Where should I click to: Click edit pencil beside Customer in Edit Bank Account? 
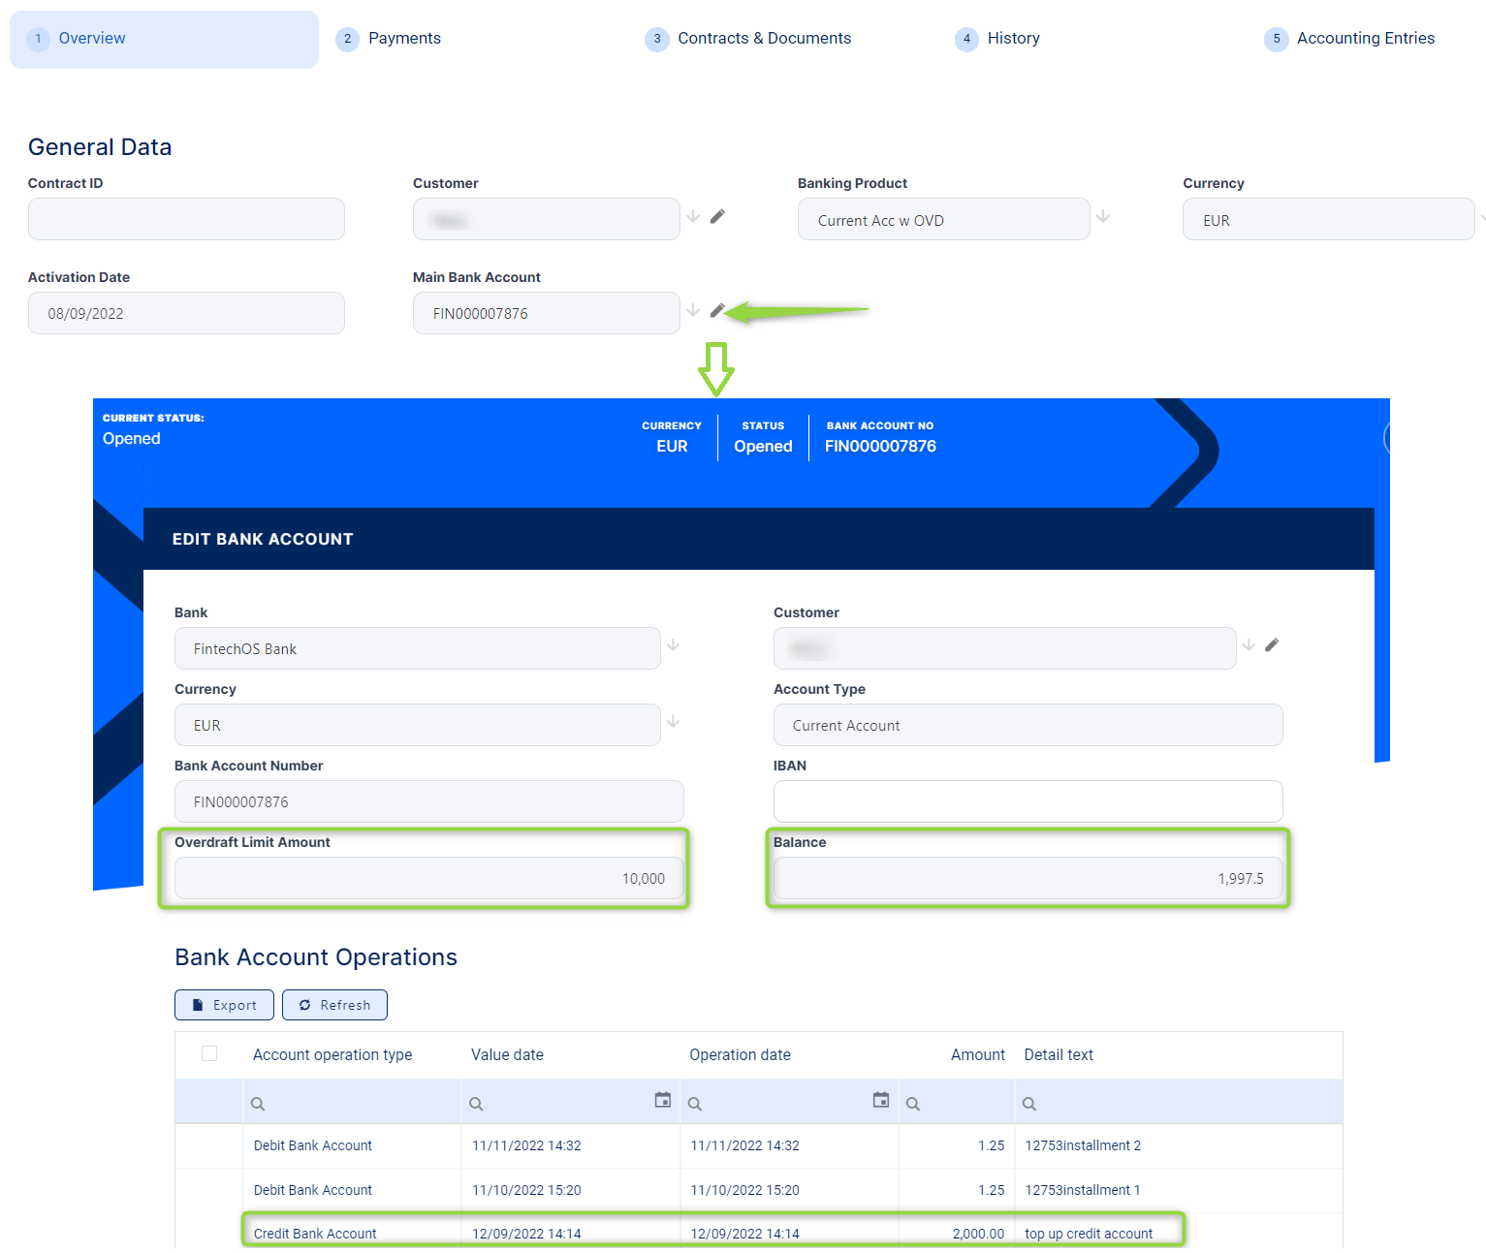[1272, 645]
